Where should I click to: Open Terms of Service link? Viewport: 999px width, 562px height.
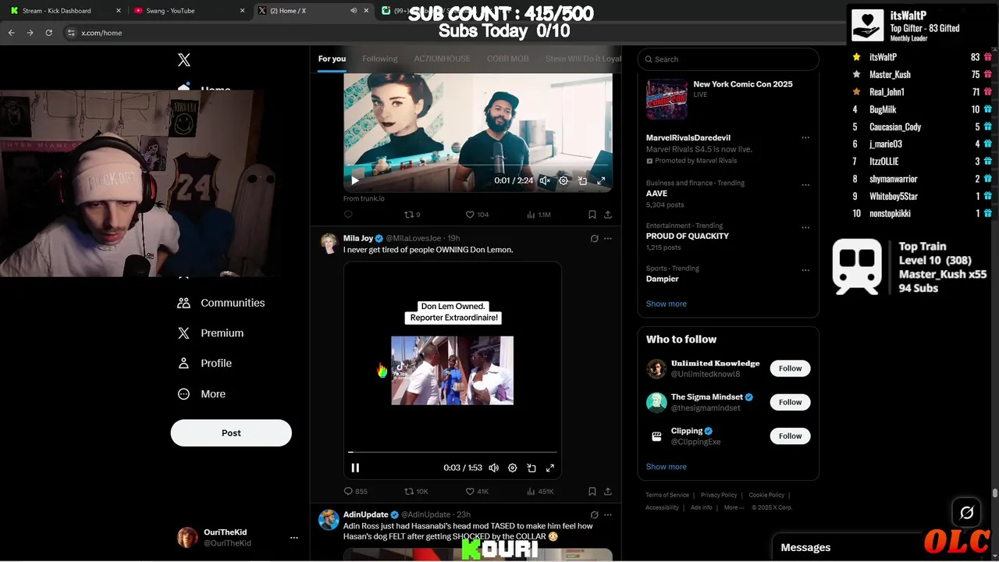coord(667,495)
